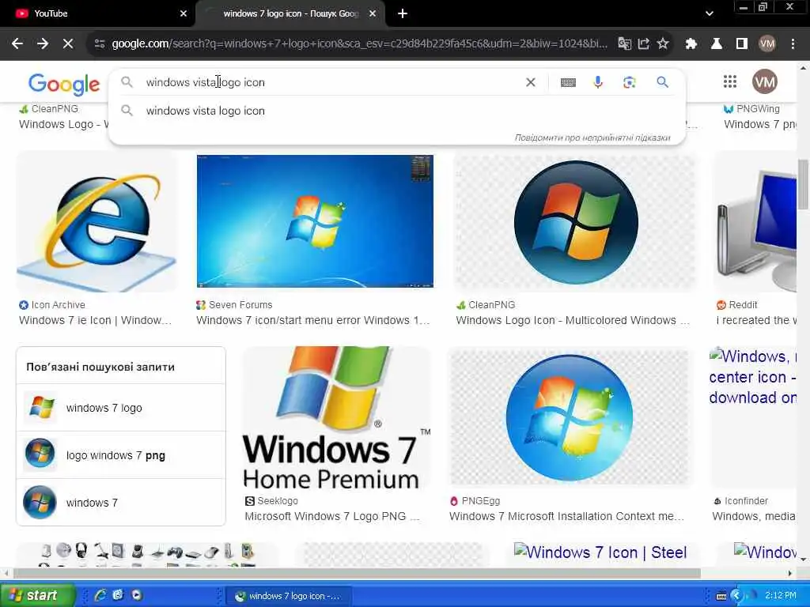Screen dimensions: 810x607
Task: Open the Windows 7 desktop wallpaper thumbnail
Action: (x=315, y=221)
